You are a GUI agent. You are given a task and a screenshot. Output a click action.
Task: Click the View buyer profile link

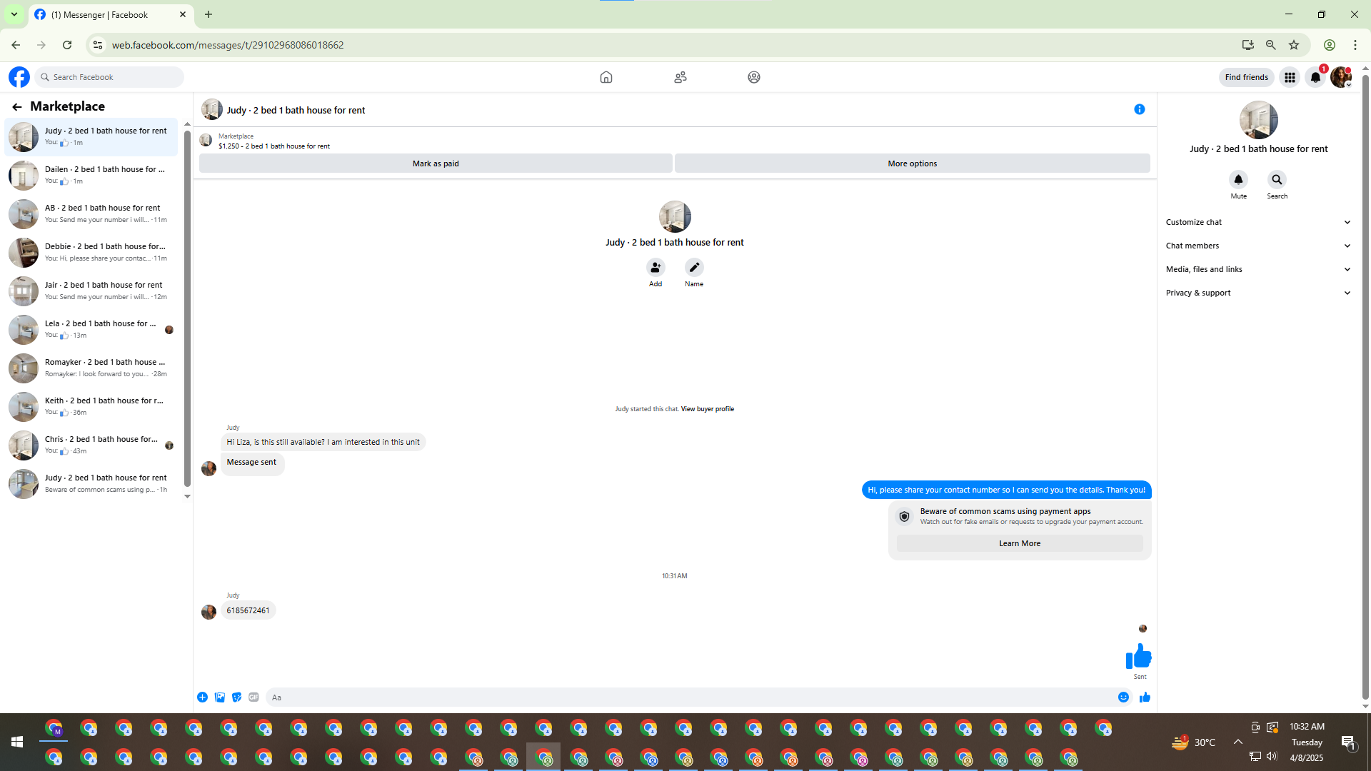(x=707, y=409)
